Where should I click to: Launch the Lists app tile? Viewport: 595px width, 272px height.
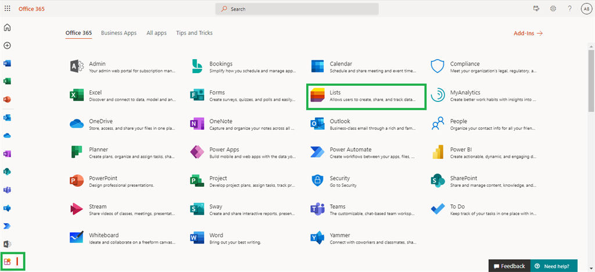(366, 96)
